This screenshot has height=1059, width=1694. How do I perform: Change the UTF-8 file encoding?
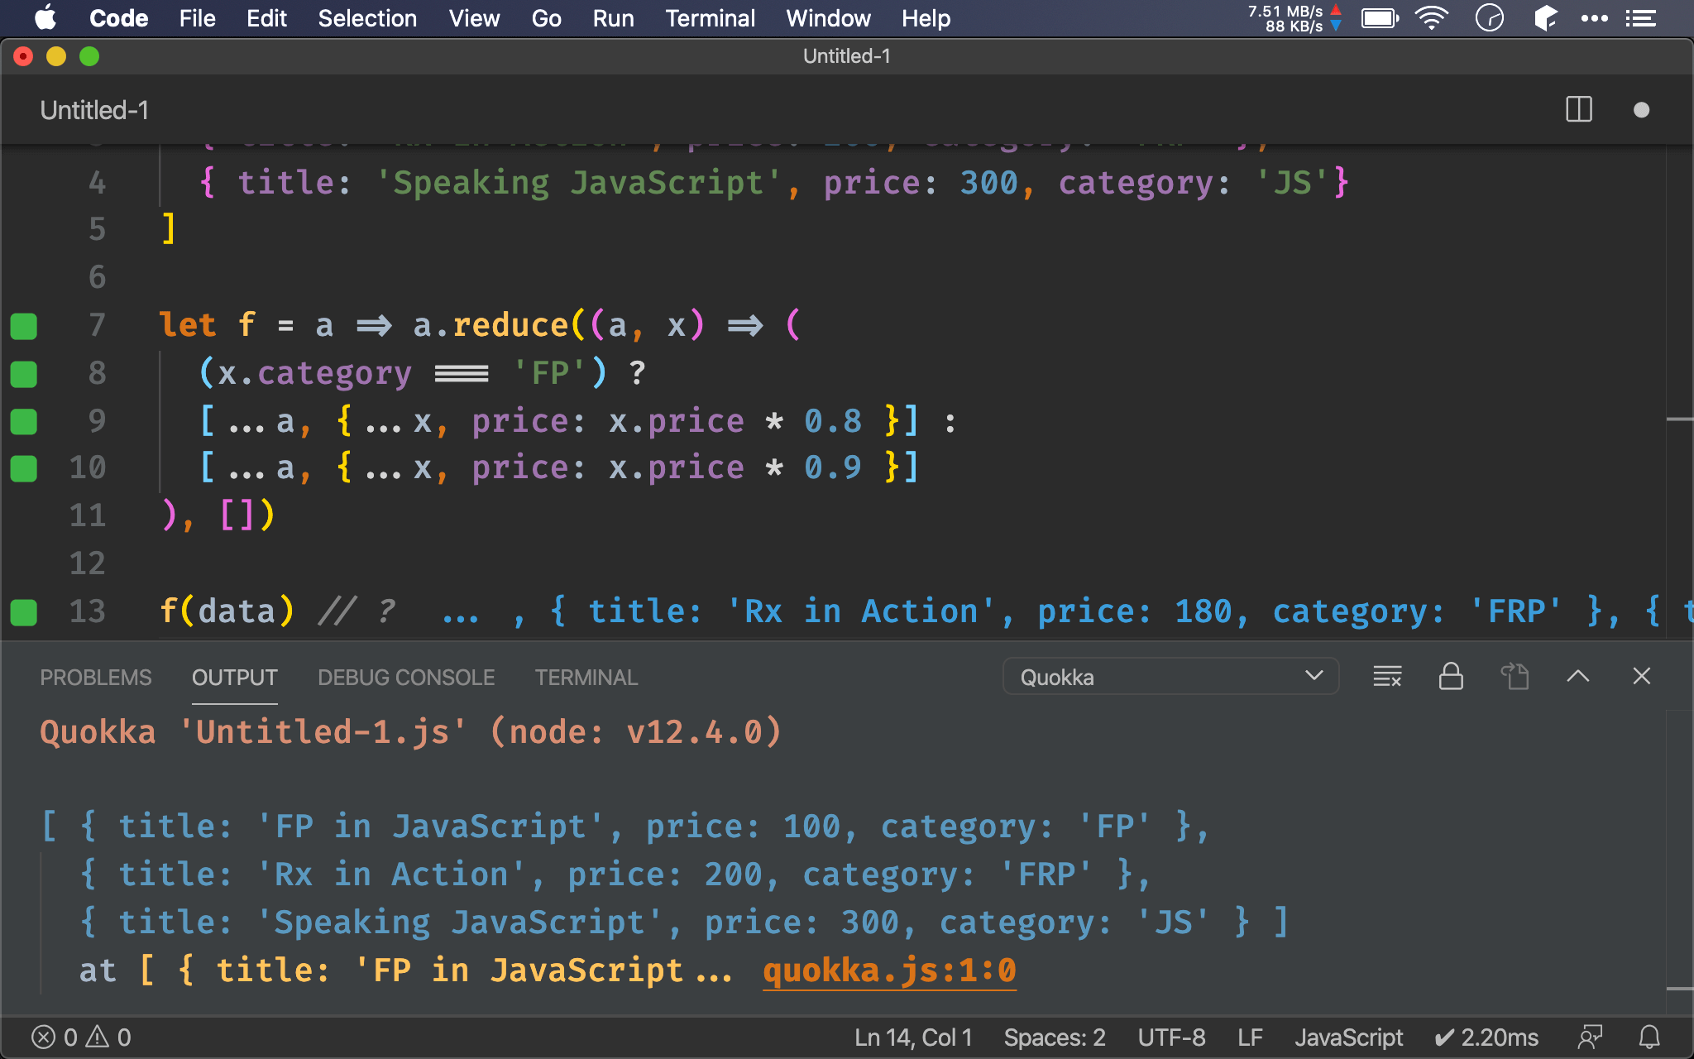click(x=1171, y=1037)
